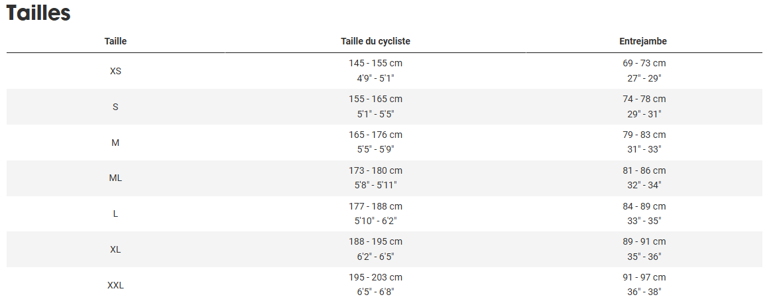Click the "69 - 73 cm" inseam value
Viewport: 773px width, 307px height.
(x=642, y=64)
